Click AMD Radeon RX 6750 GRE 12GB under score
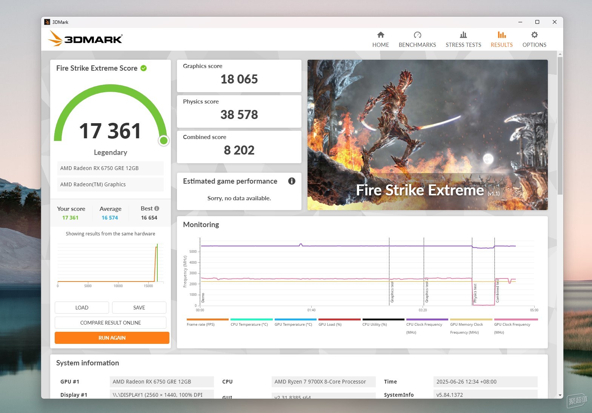 click(111, 168)
